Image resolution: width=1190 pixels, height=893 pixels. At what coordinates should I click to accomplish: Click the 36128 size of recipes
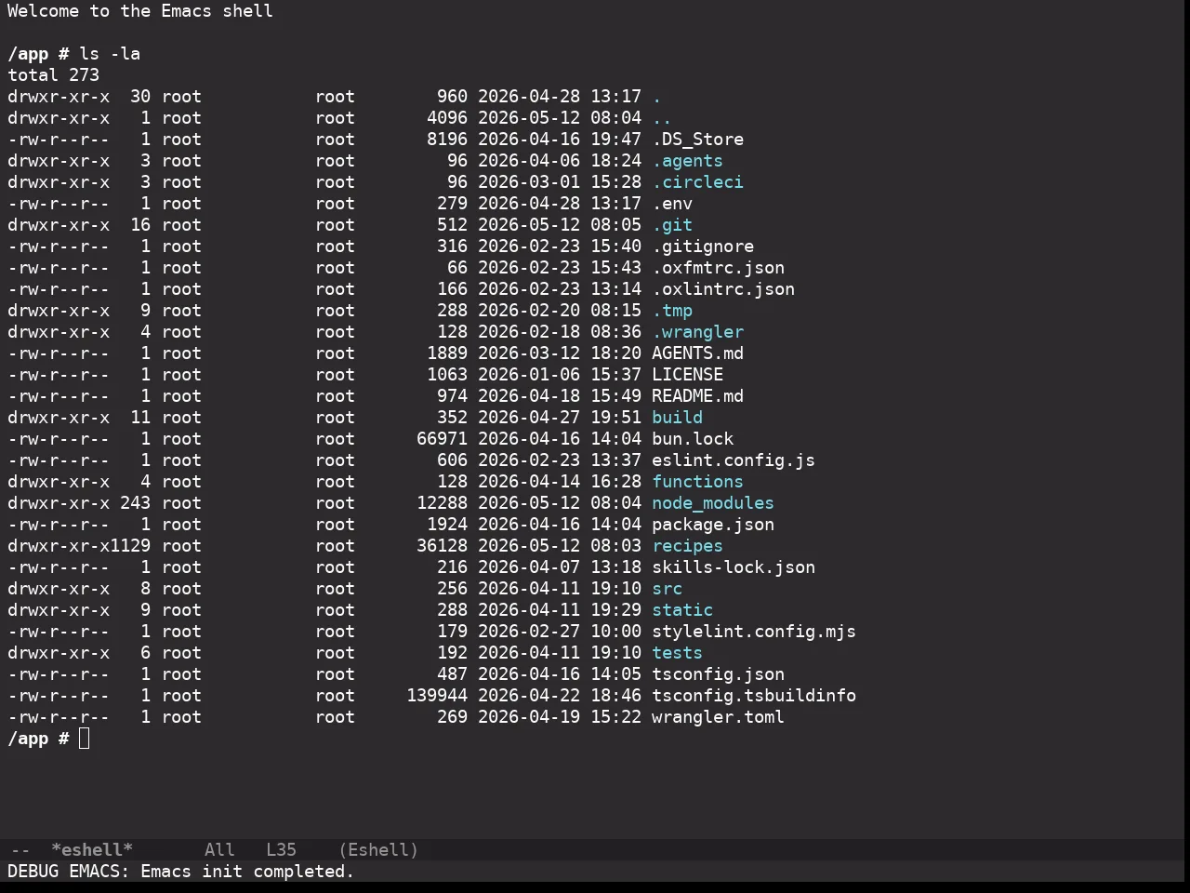point(442,546)
